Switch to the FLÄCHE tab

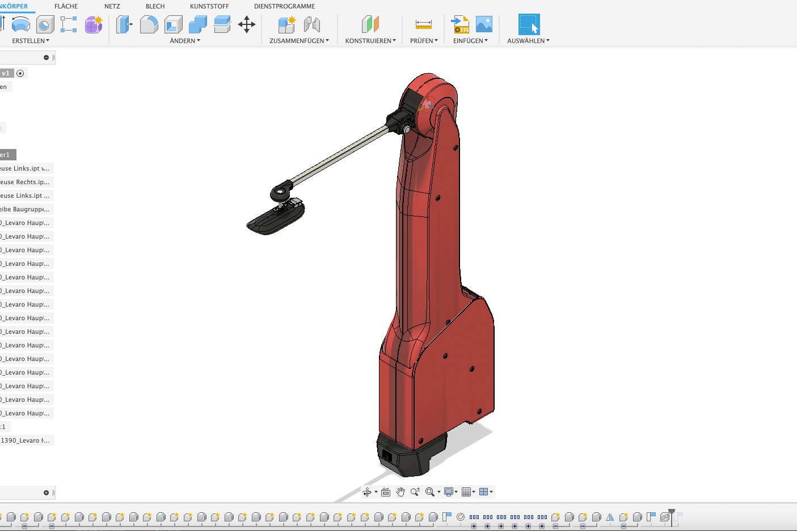coord(66,6)
